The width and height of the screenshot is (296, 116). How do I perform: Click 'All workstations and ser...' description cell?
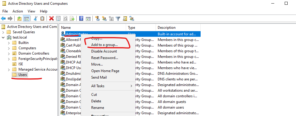click(x=177, y=90)
